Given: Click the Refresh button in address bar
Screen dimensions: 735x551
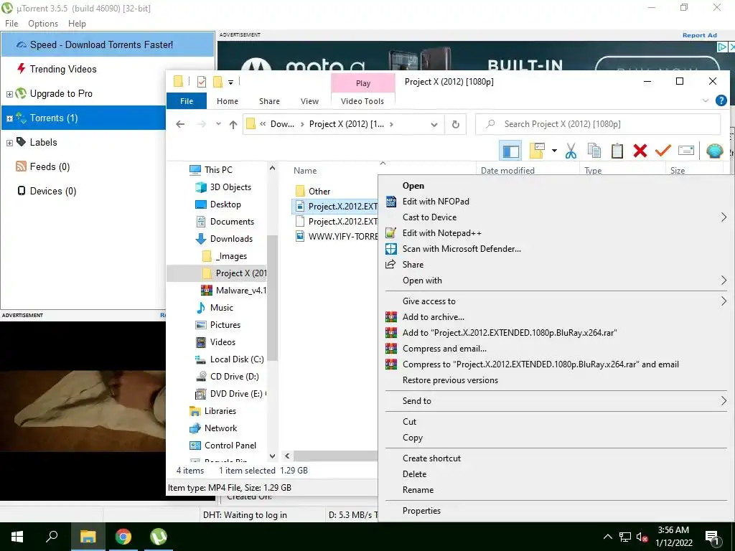Looking at the screenshot, I should click(x=455, y=125).
